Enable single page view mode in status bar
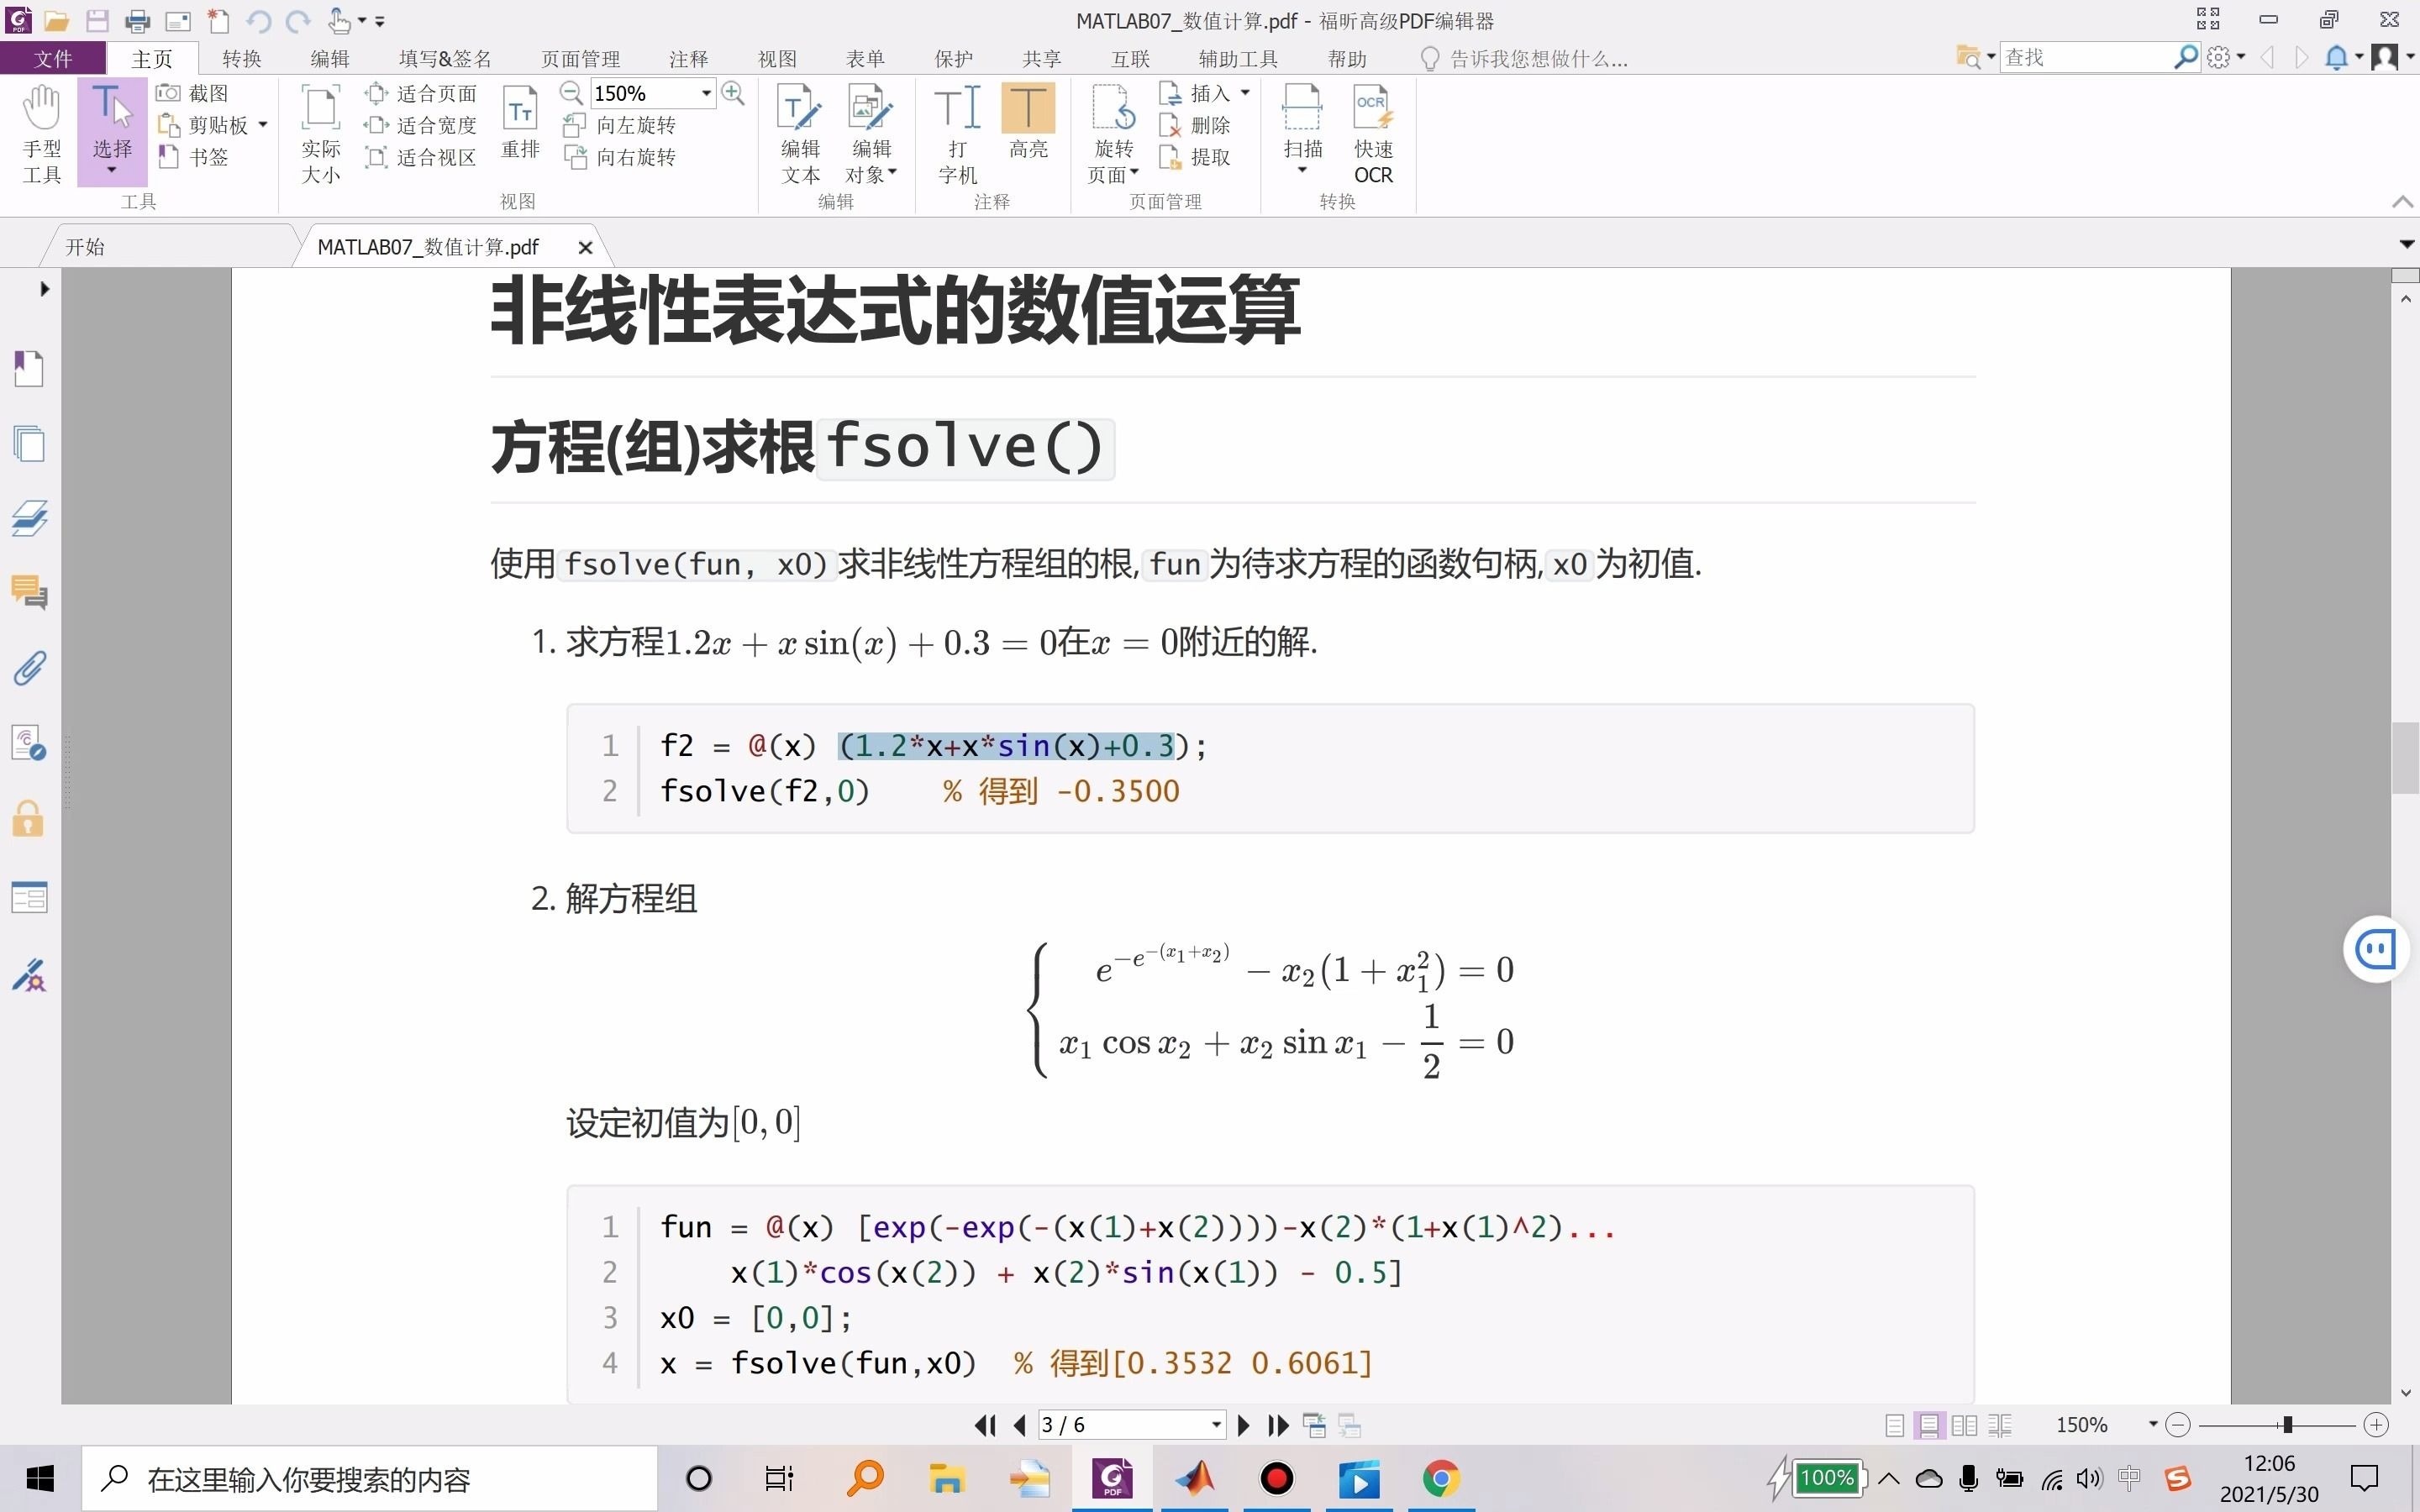The width and height of the screenshot is (2420, 1512). (1894, 1425)
